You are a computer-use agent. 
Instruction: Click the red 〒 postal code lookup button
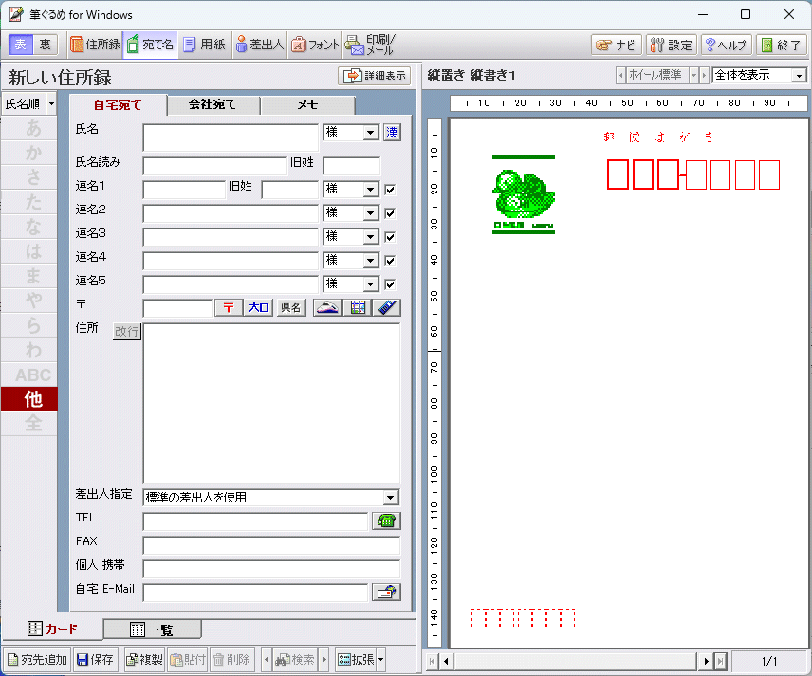tap(229, 307)
